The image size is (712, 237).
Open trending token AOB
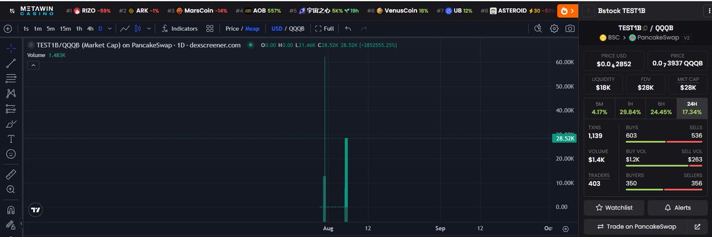click(x=258, y=11)
